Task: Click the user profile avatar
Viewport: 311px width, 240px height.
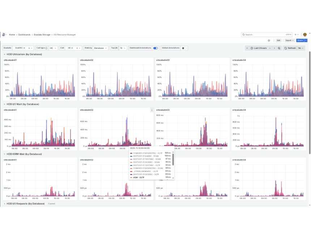Action: 305,35
